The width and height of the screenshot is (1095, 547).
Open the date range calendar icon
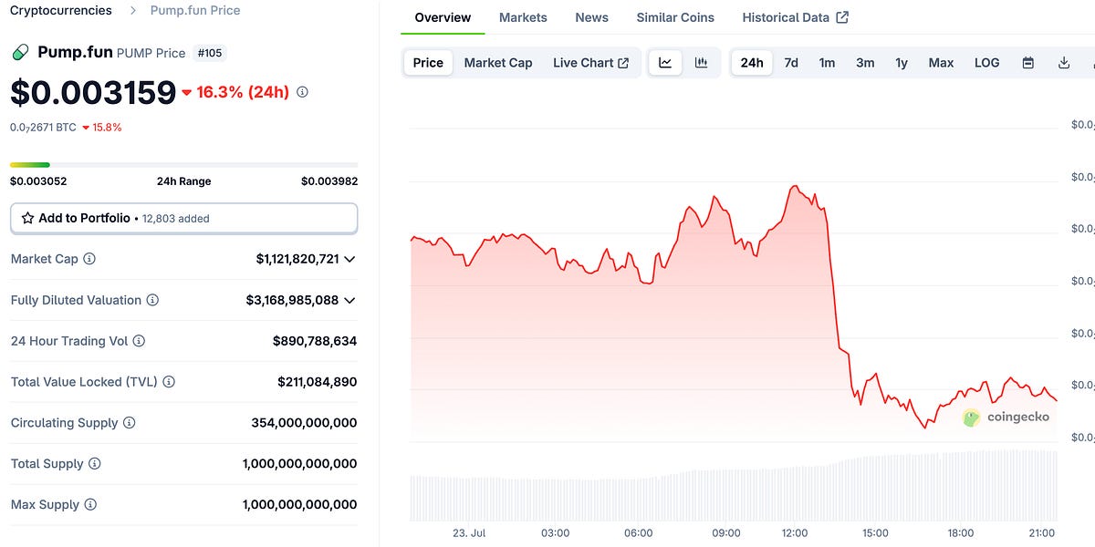click(1027, 62)
